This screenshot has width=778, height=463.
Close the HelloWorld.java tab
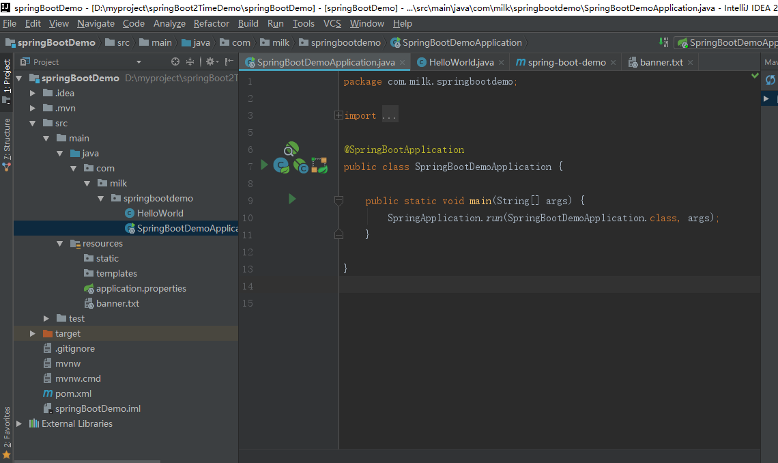(501, 63)
